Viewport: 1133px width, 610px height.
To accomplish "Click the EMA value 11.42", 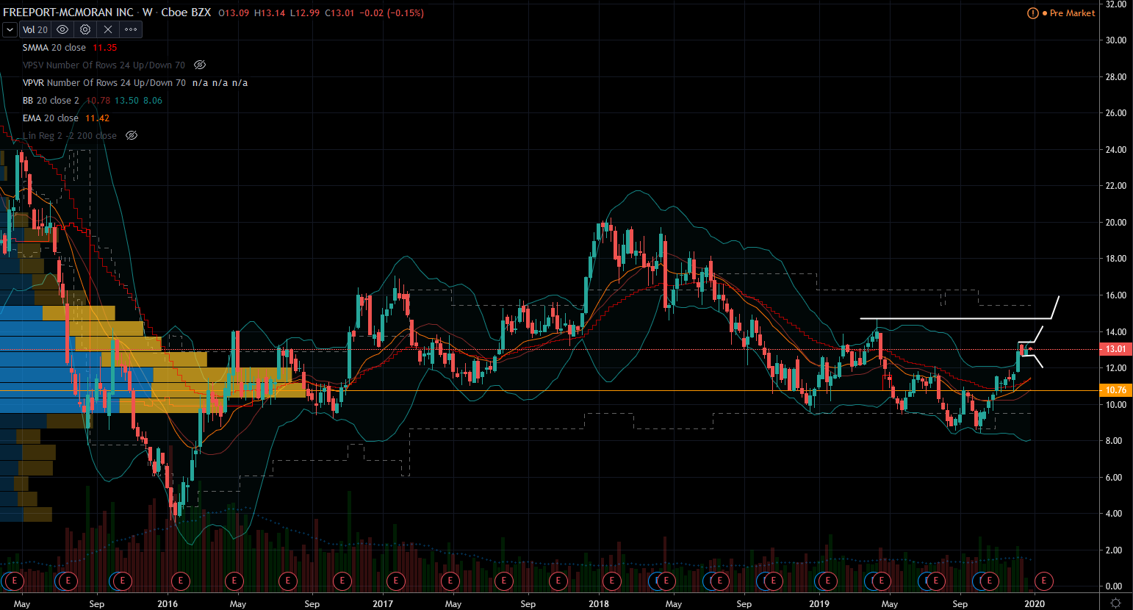I will pyautogui.click(x=98, y=118).
